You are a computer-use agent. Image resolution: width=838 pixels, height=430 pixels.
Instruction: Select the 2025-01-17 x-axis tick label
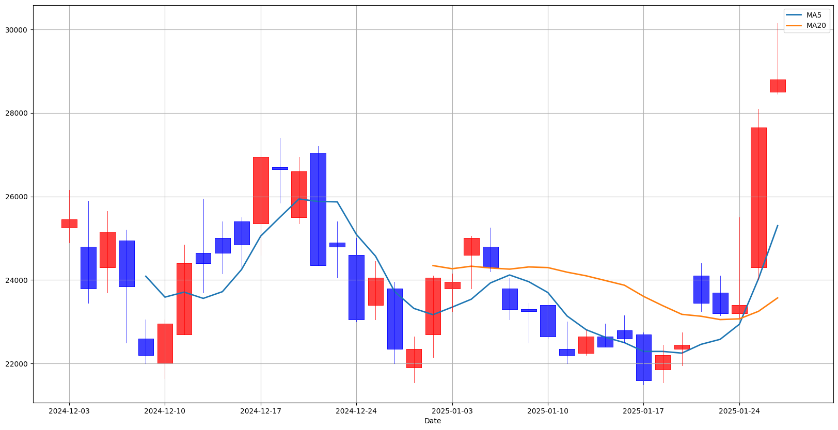(x=643, y=411)
